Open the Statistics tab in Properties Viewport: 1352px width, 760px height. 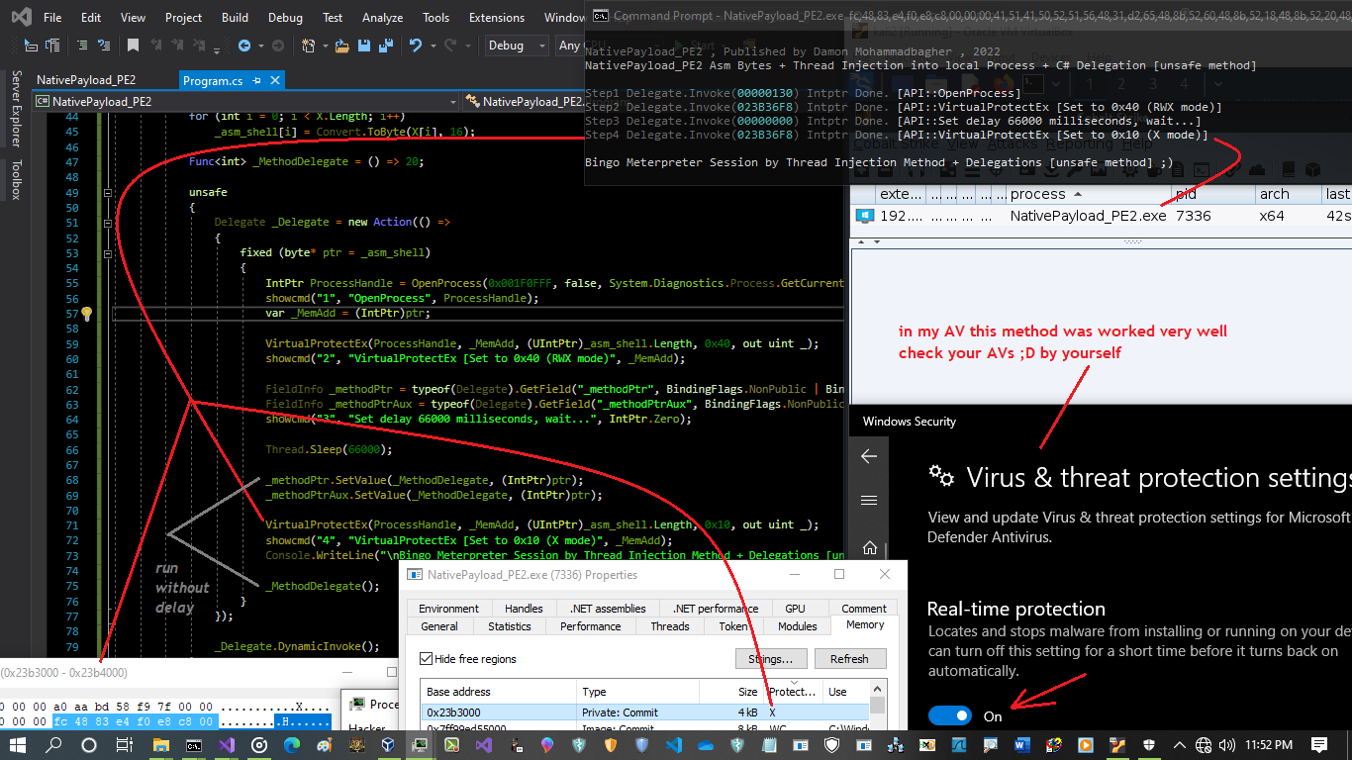pyautogui.click(x=509, y=625)
